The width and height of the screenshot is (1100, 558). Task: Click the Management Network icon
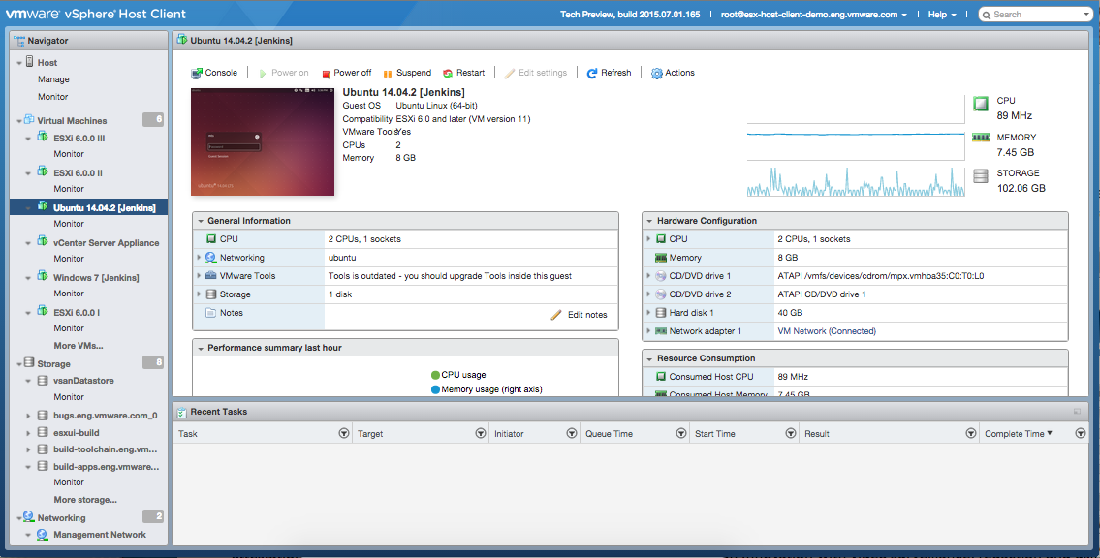(x=43, y=534)
